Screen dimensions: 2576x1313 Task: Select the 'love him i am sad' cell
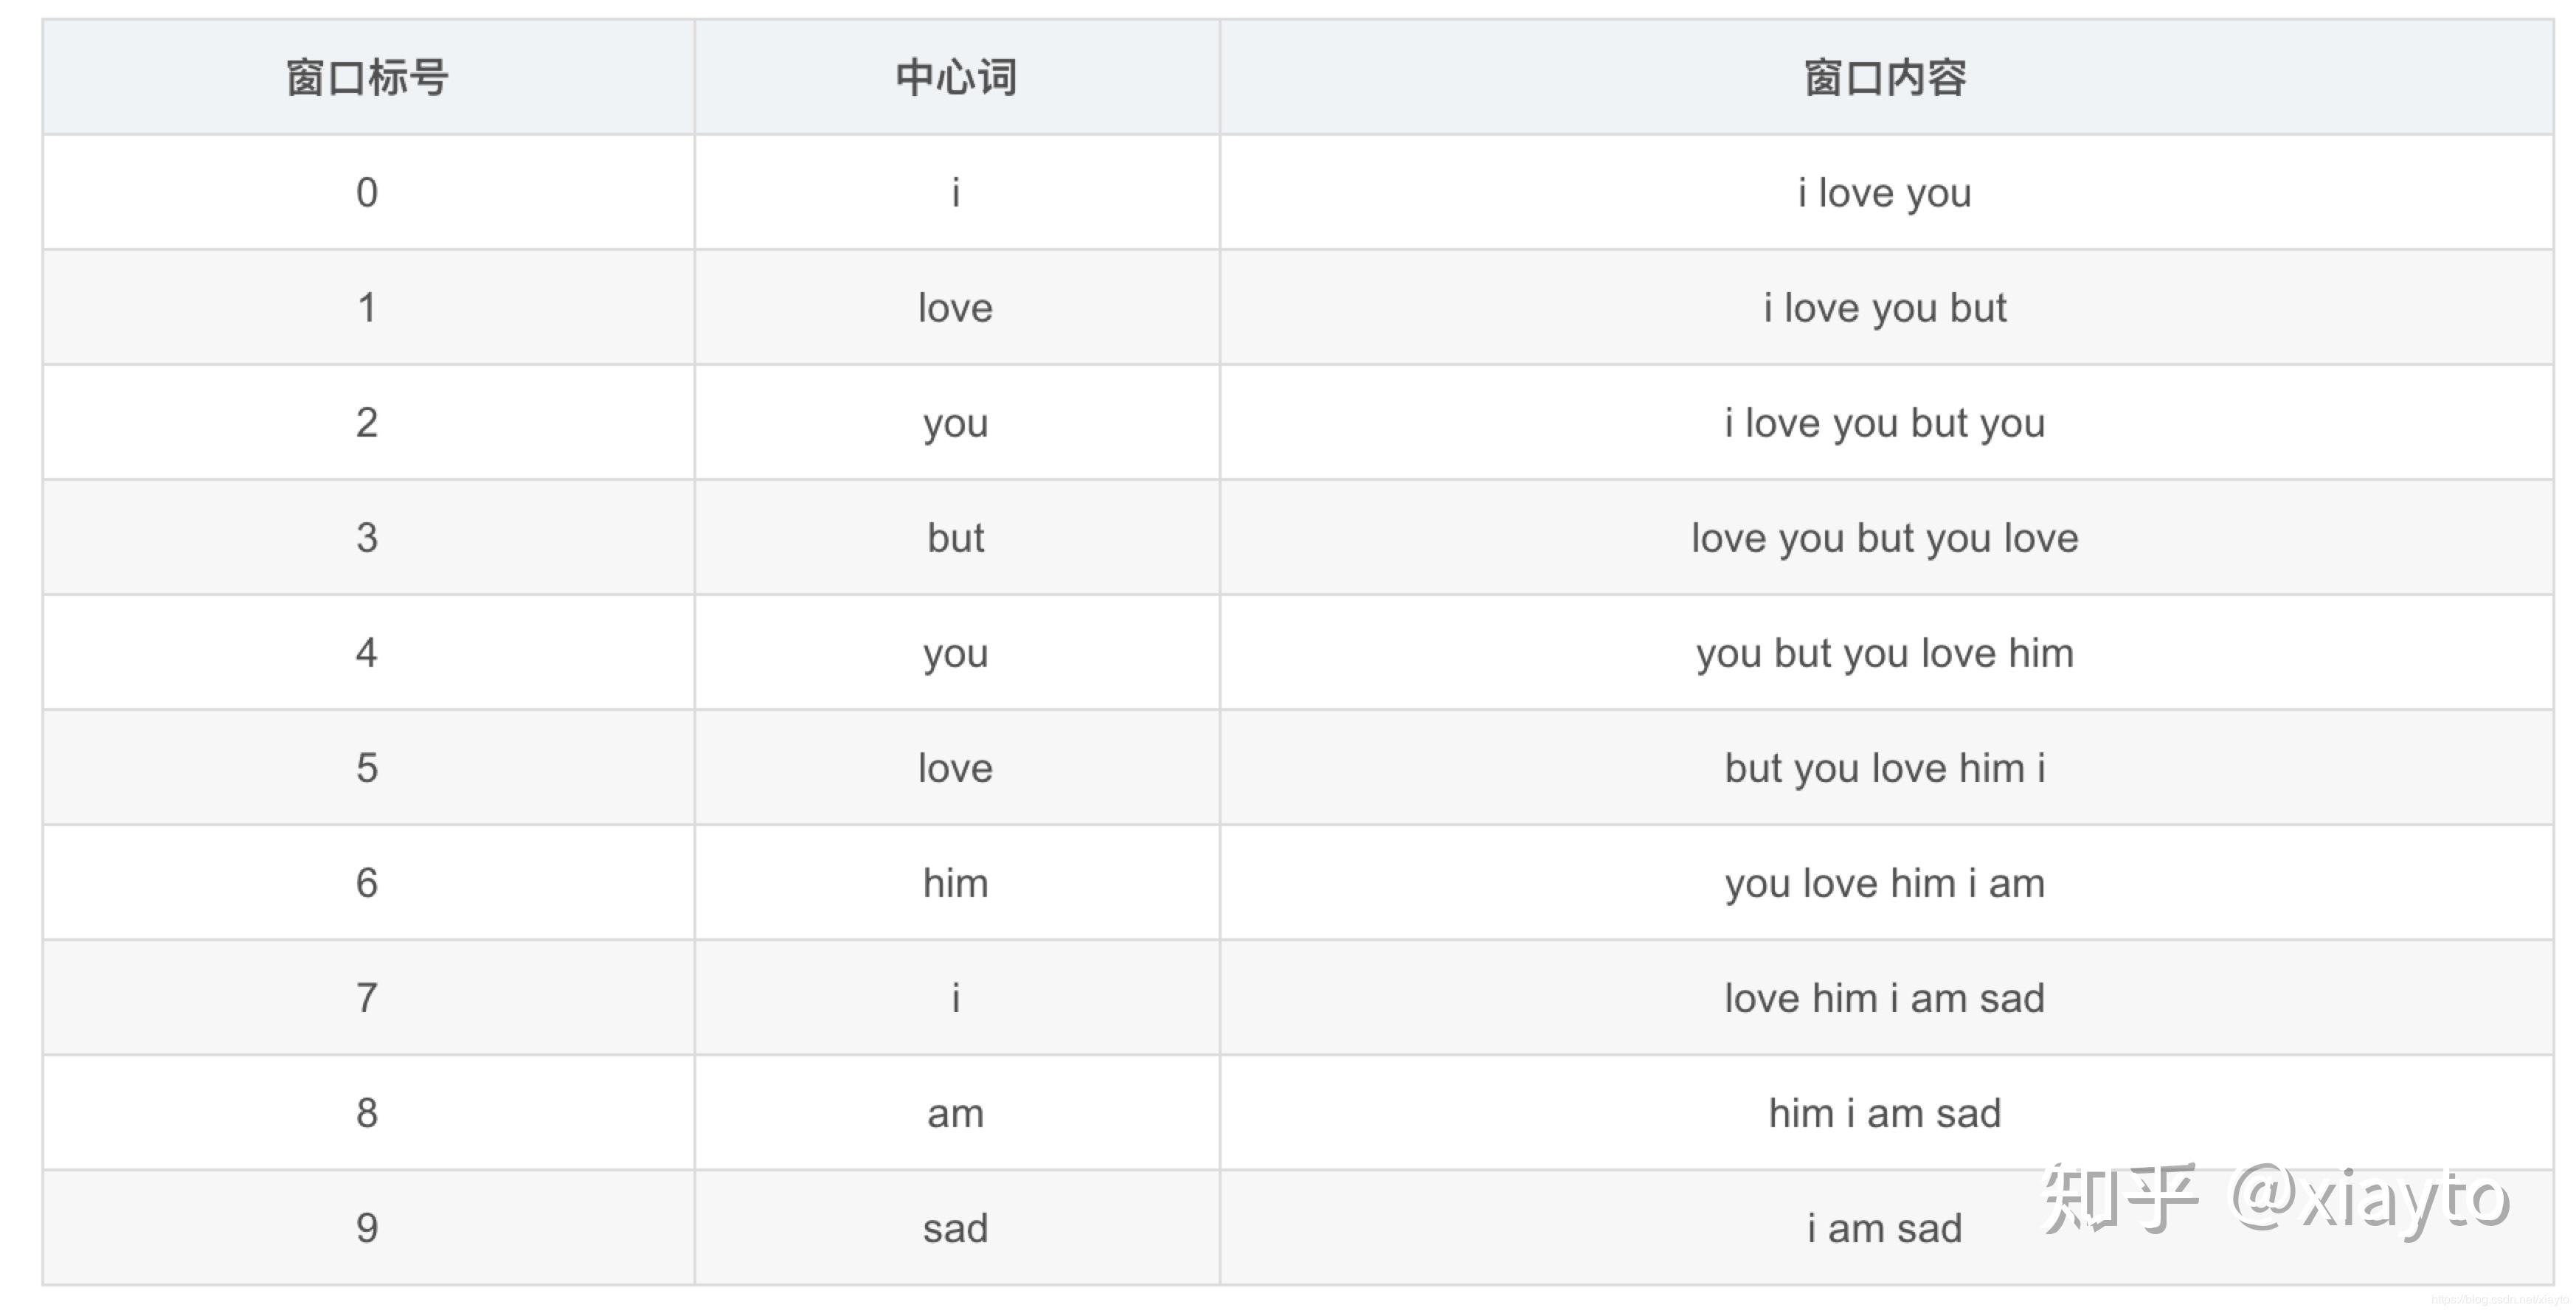(x=1886, y=997)
